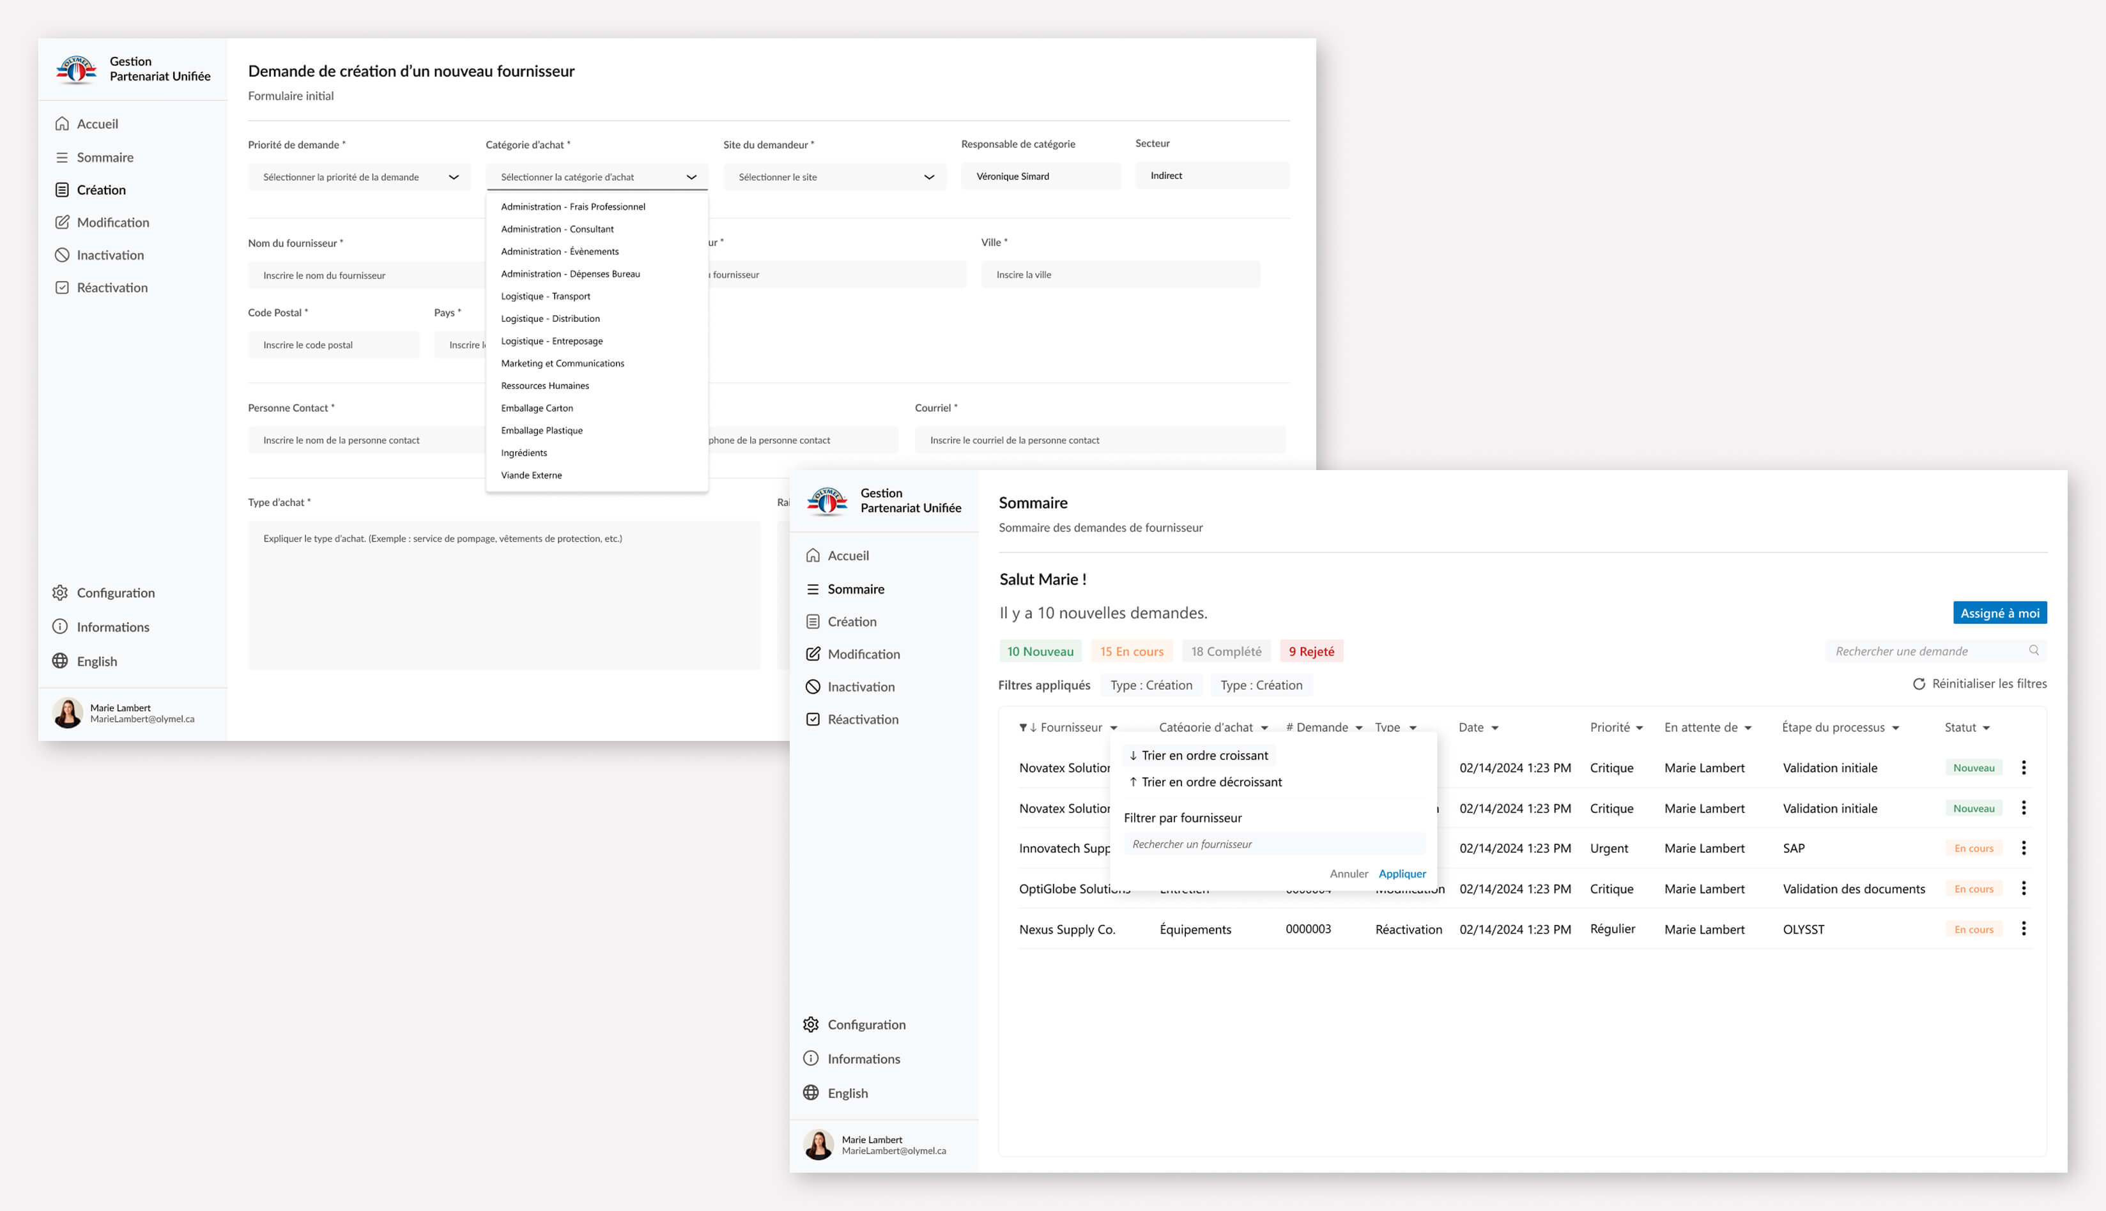Expand the Priorité column header arrow
2106x1211 pixels.
coord(1639,727)
